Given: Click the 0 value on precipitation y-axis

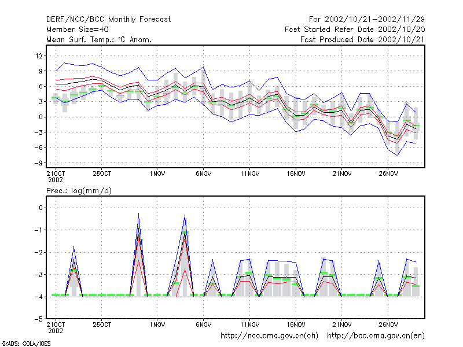Looking at the screenshot, I should point(41,208).
